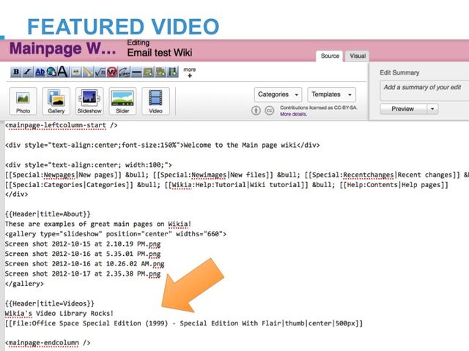The height and width of the screenshot is (351, 469).
Task: Click line These are examples of great main pages
Action: (x=97, y=224)
